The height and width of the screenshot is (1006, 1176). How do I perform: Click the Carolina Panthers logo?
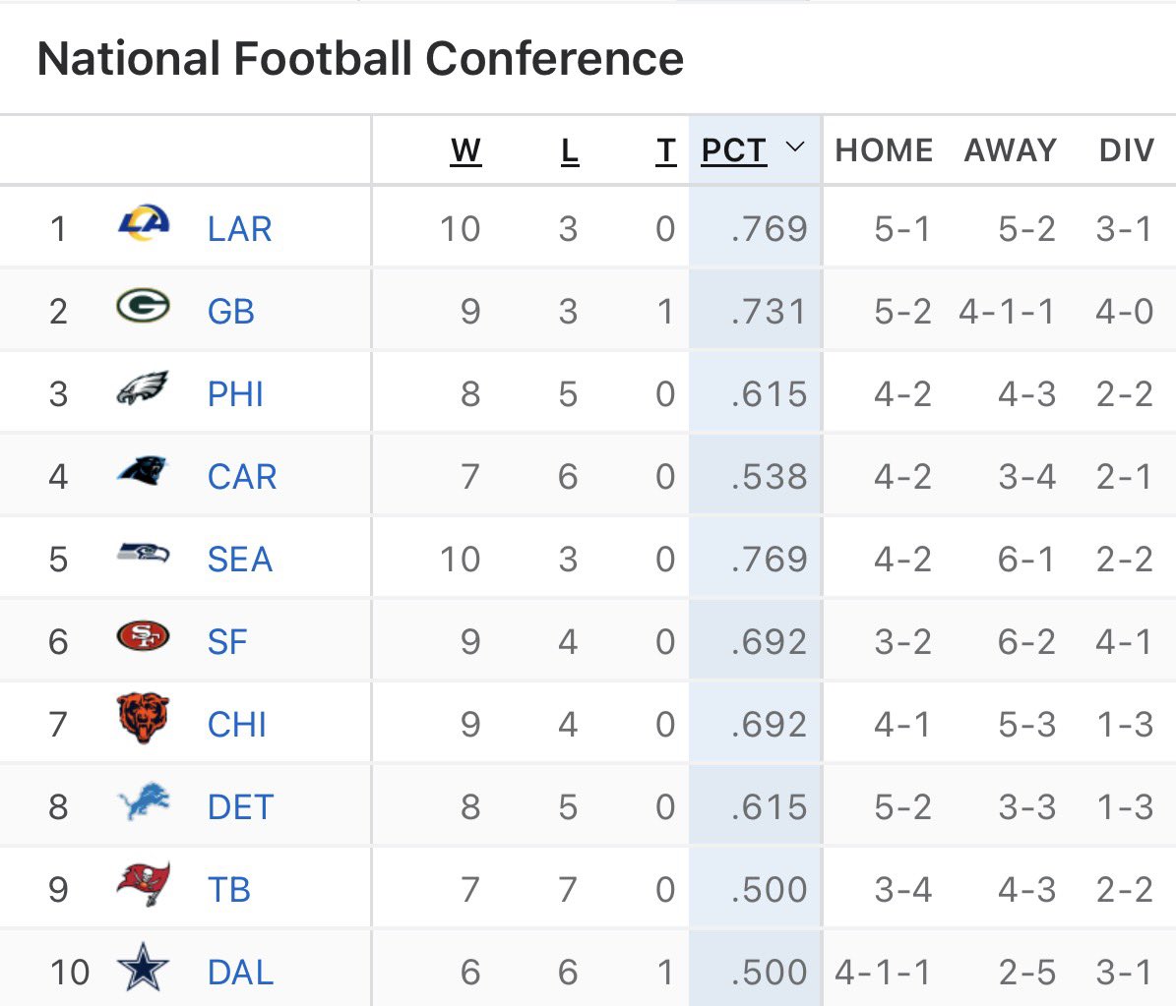(143, 472)
